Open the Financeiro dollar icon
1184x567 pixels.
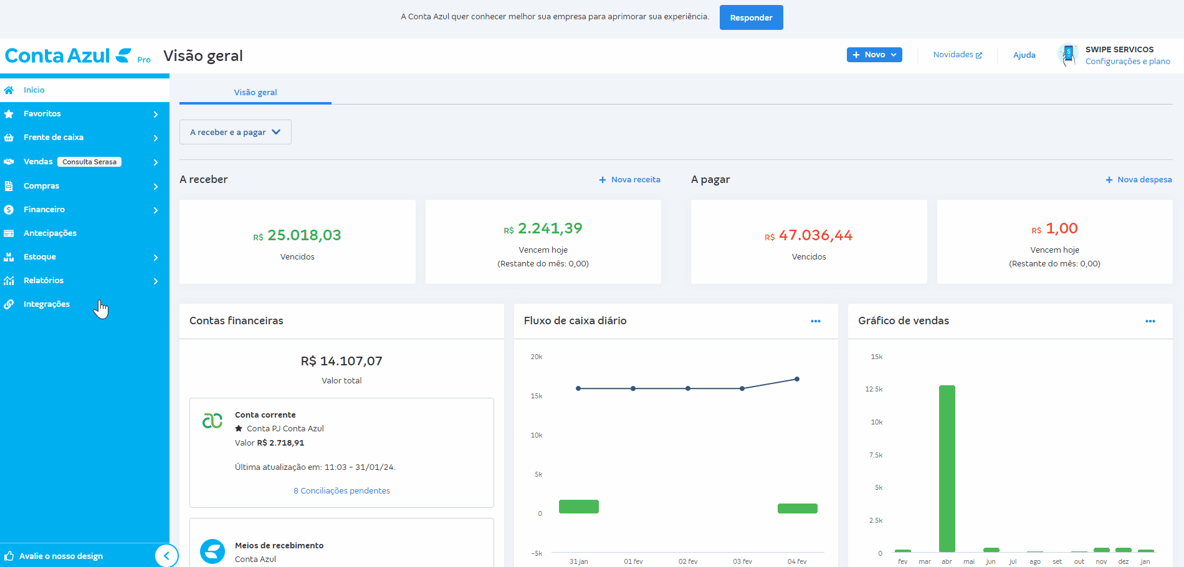click(x=9, y=210)
